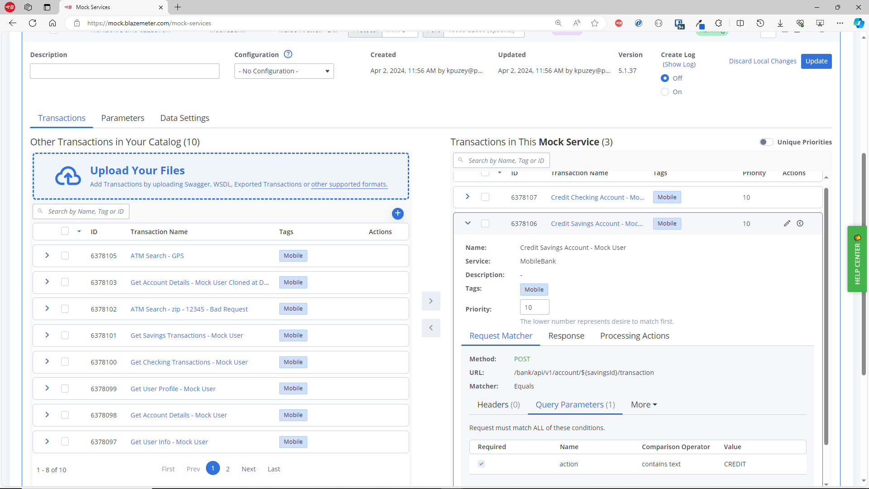The height and width of the screenshot is (489, 869).
Task: Check the checkbox for ATM Search - GPS
Action: click(x=65, y=255)
